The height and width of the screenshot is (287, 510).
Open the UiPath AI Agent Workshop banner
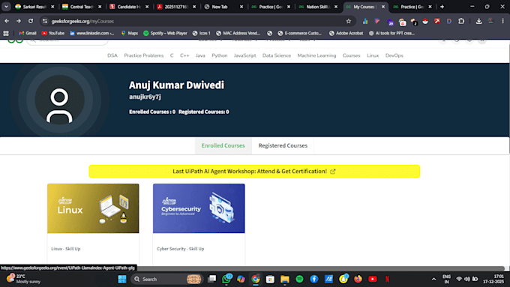tap(254, 172)
